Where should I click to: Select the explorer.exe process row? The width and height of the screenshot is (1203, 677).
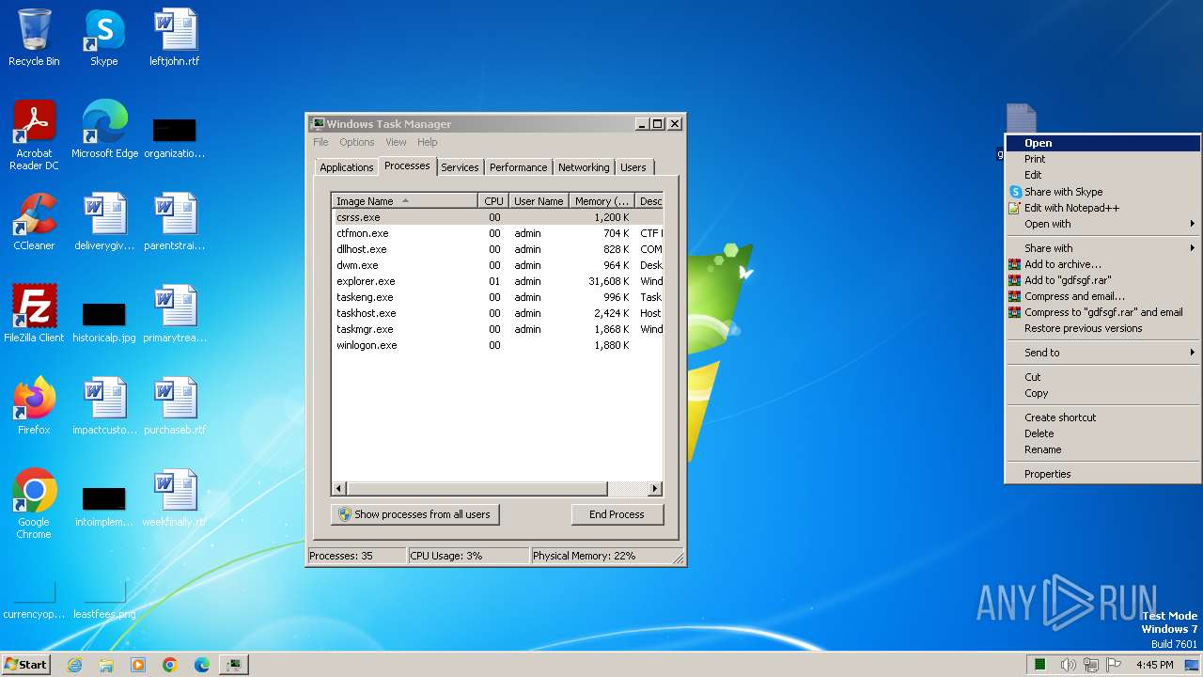[x=497, y=281]
